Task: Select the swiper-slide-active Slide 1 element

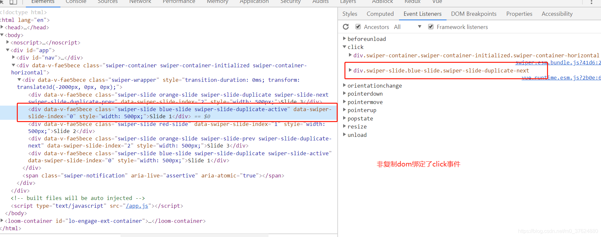Action: [x=180, y=157]
